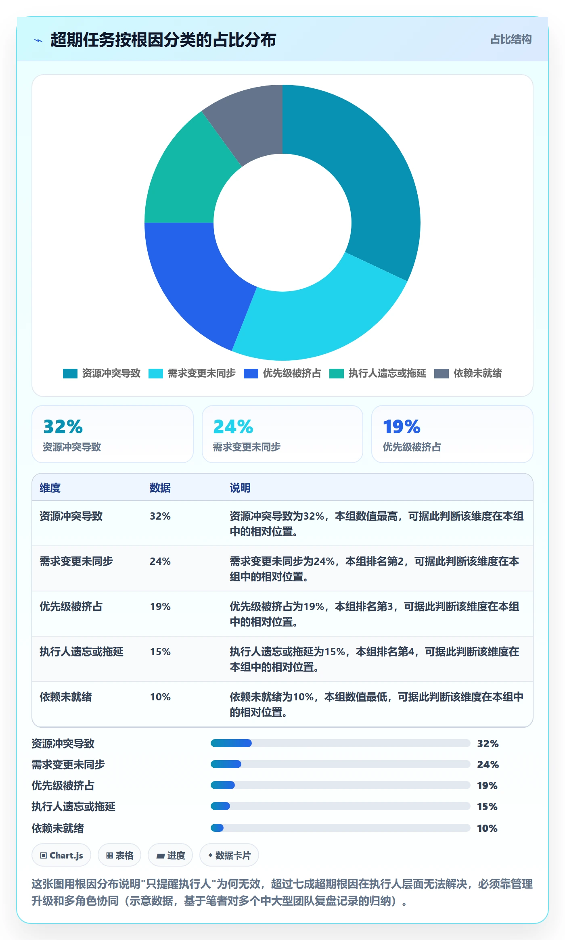Click the 依赖未就绪 10% progress bar
This screenshot has width=565, height=940.
pos(341,828)
